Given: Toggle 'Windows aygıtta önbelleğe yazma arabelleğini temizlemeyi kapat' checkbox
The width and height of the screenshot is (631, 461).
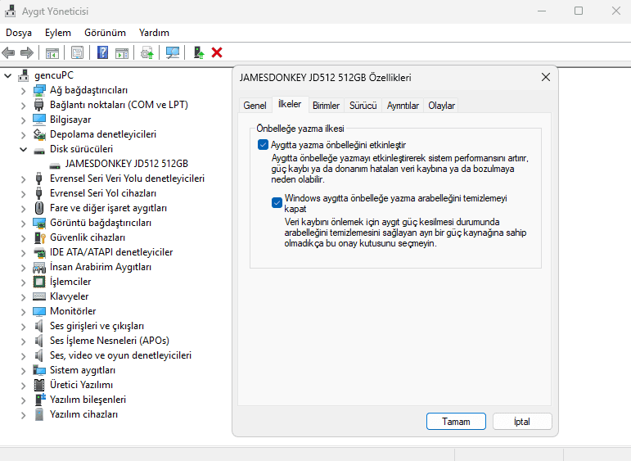Looking at the screenshot, I should (277, 202).
